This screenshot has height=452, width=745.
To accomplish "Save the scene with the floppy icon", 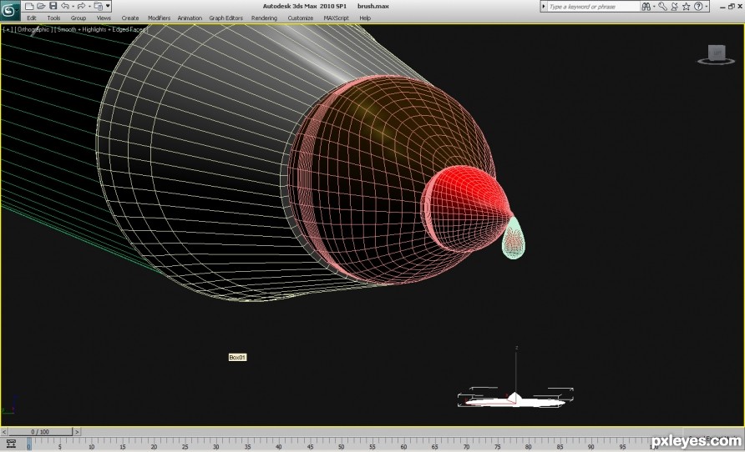I will point(53,6).
